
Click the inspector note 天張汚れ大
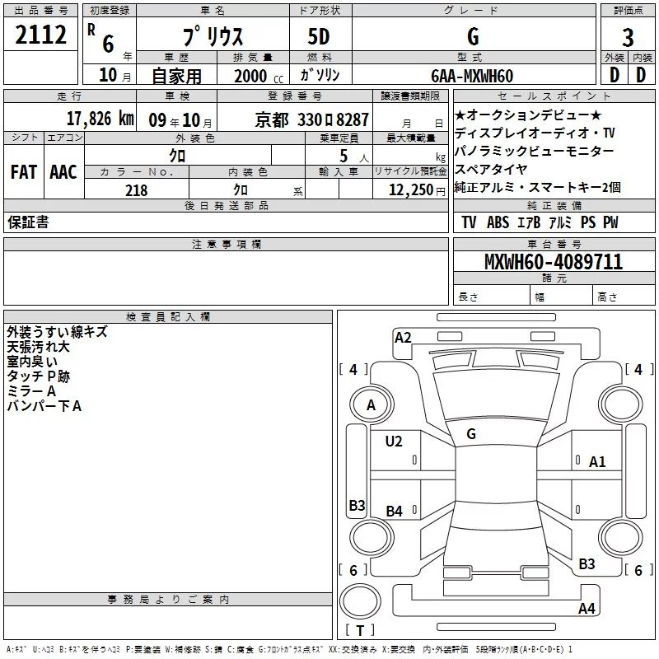coord(38,347)
